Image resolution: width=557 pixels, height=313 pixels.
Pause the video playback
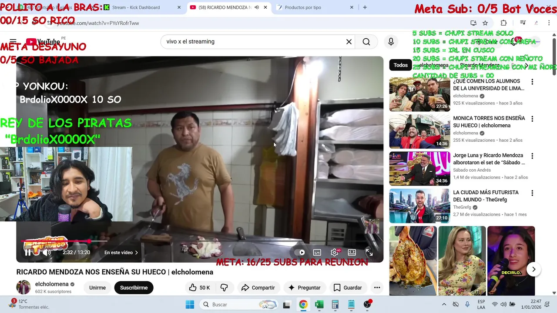(28, 253)
